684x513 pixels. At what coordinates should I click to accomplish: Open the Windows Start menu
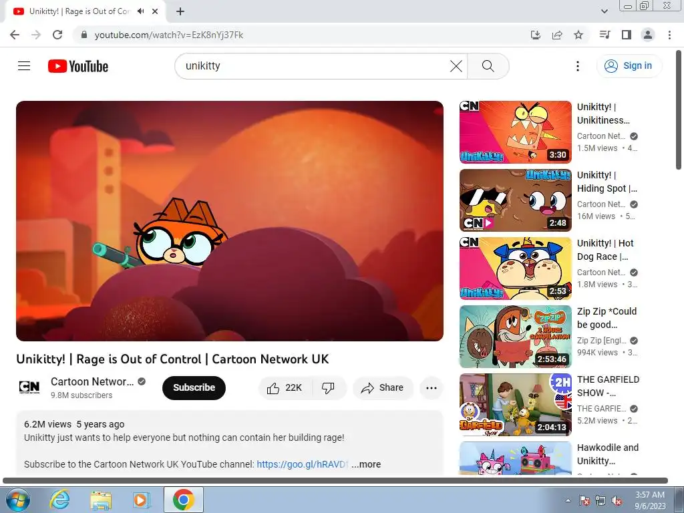click(x=18, y=500)
